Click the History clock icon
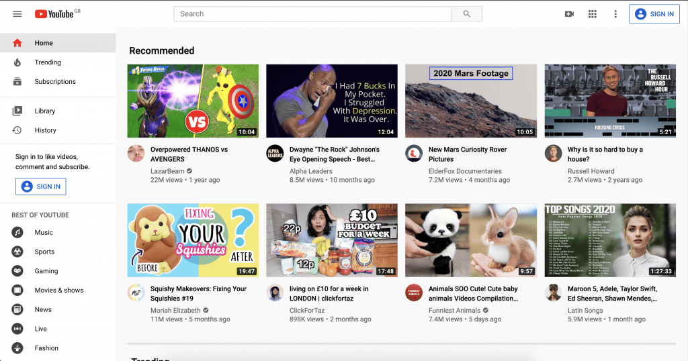 point(17,130)
